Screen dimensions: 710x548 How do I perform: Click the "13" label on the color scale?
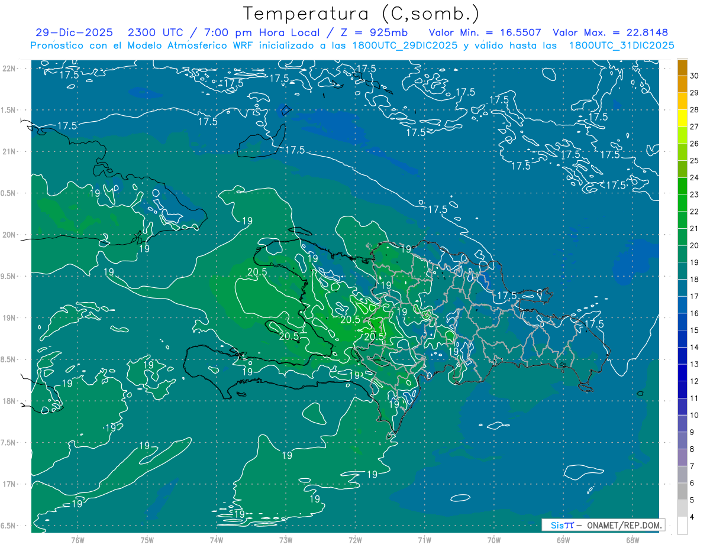click(x=695, y=364)
